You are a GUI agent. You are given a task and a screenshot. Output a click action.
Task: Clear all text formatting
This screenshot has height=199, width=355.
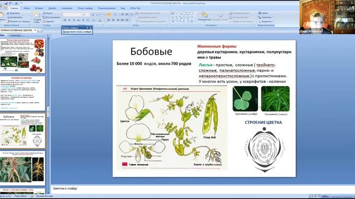pos(102,15)
